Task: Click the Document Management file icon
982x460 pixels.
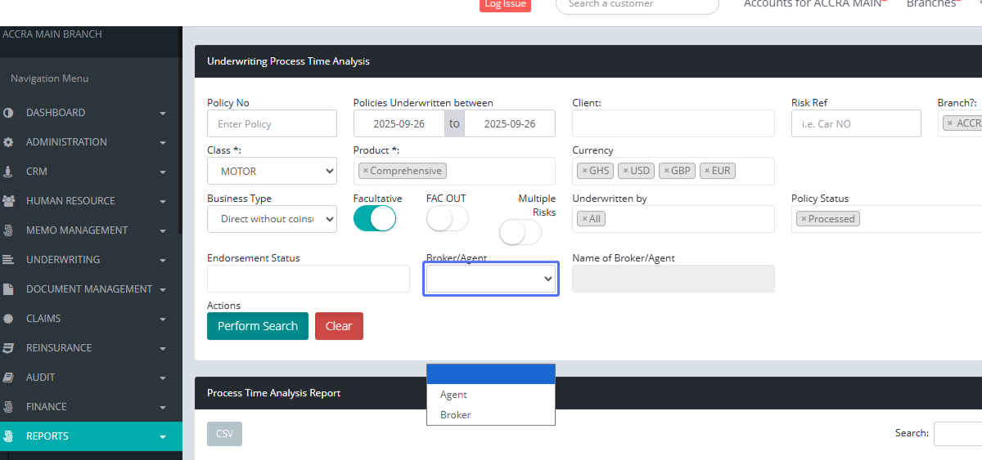Action: tap(8, 289)
